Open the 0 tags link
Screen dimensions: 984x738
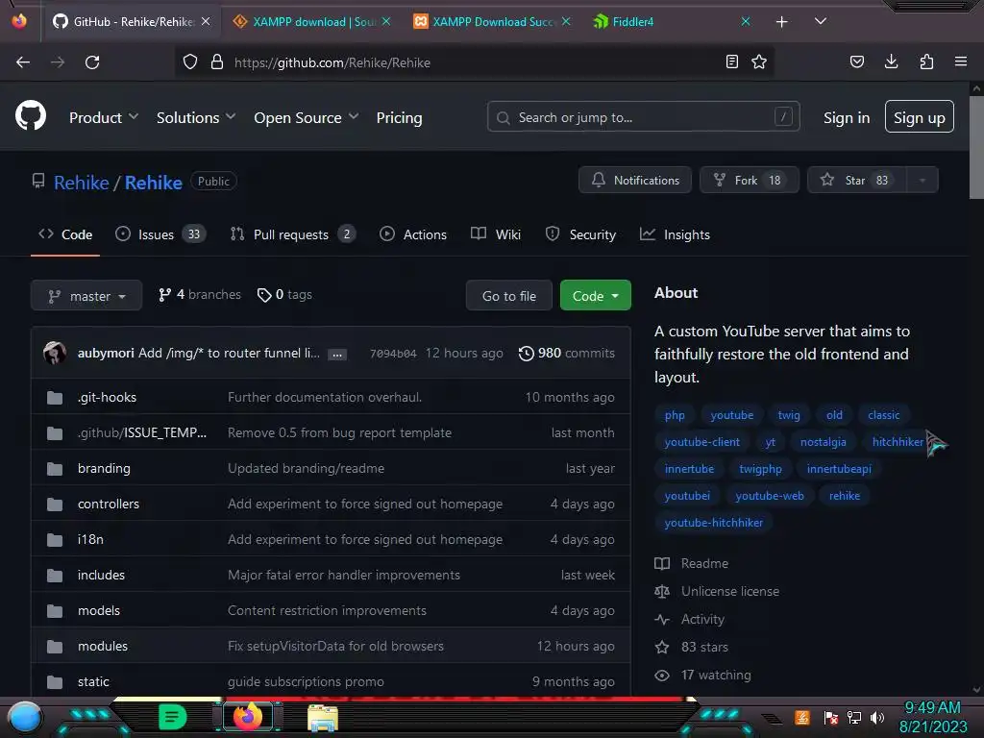click(284, 295)
